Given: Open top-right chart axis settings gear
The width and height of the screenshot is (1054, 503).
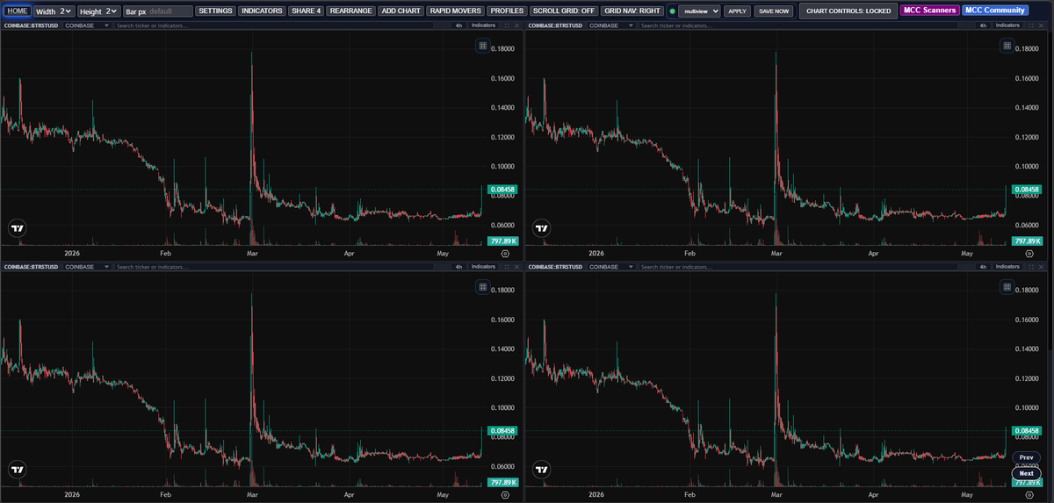Looking at the screenshot, I should pos(1029,253).
